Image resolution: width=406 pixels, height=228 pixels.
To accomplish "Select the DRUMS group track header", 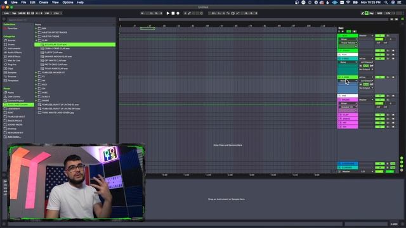I will point(348,100).
